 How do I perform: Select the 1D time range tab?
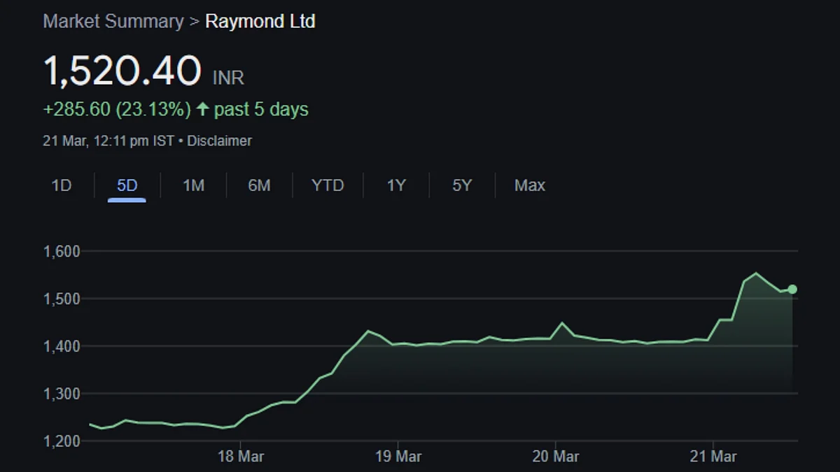(x=62, y=185)
